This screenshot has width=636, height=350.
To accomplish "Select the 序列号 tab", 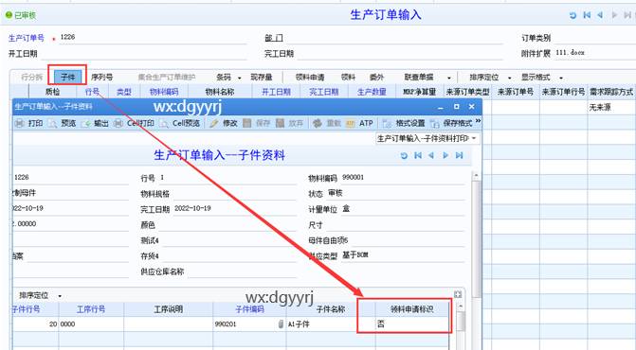I will tap(101, 77).
